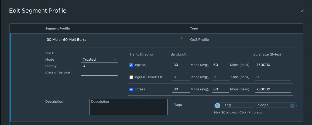312x125 pixels.
Task: Click the Description text area
Action: point(128,107)
